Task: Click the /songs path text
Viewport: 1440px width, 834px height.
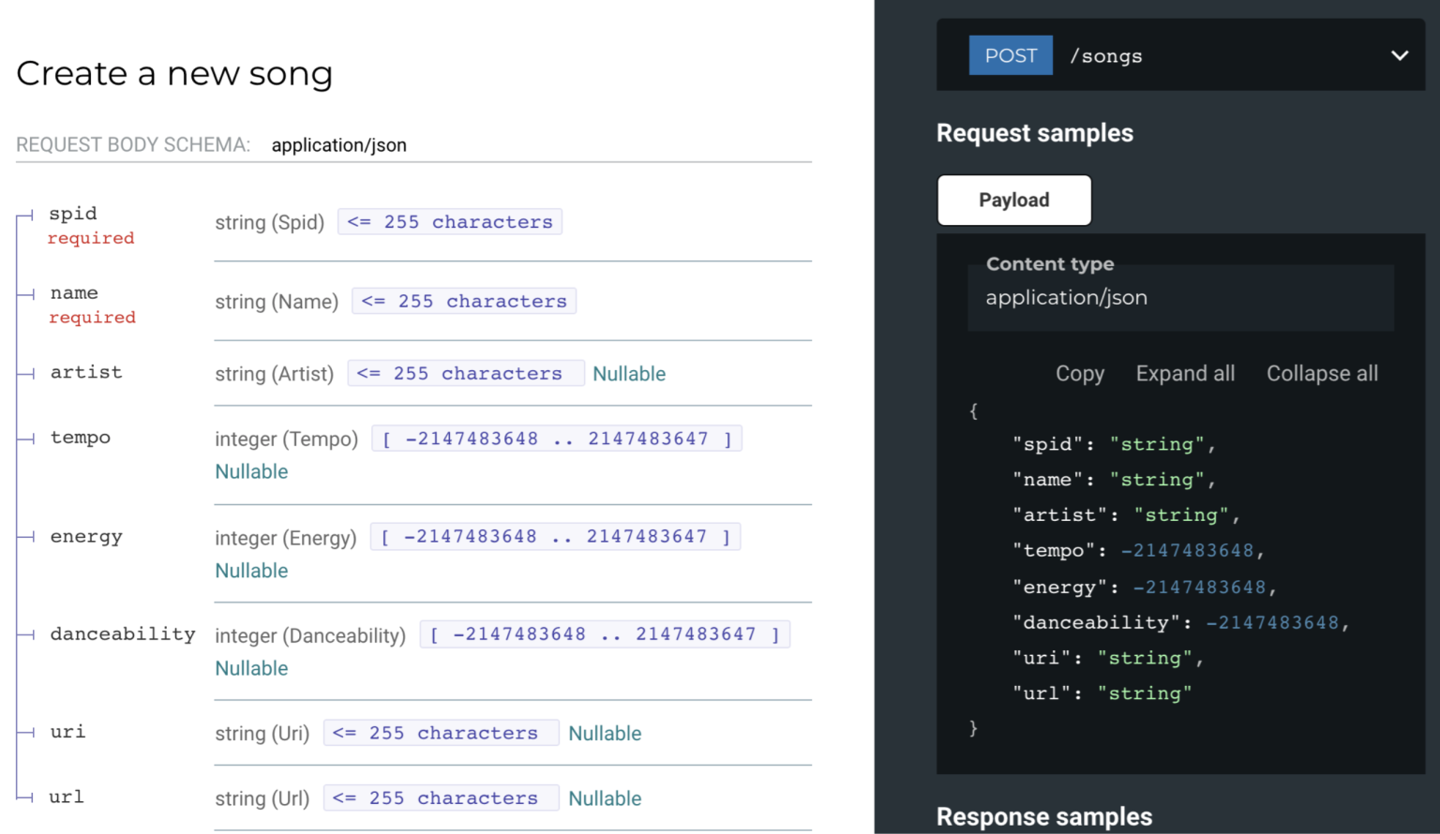Action: [x=1106, y=56]
